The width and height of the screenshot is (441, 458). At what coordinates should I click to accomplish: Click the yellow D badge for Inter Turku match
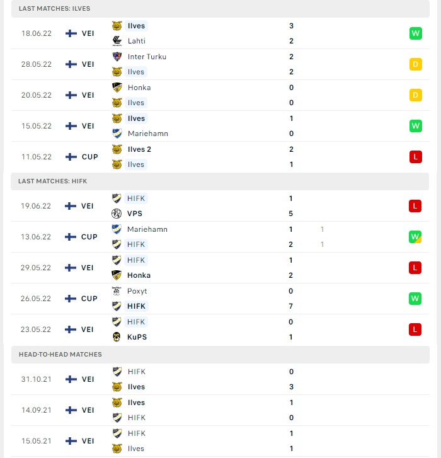point(416,64)
